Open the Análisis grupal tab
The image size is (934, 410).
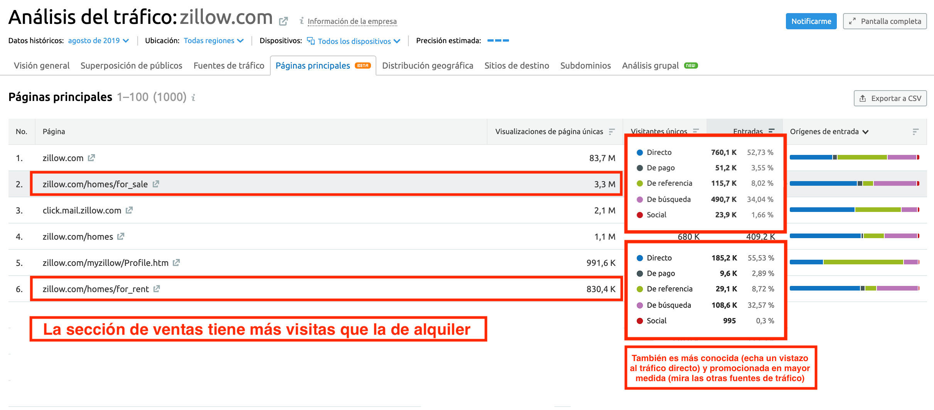(660, 66)
